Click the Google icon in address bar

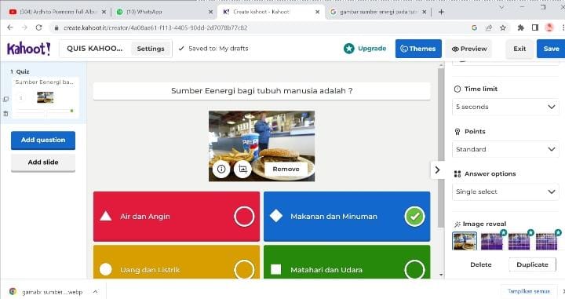pos(474,27)
